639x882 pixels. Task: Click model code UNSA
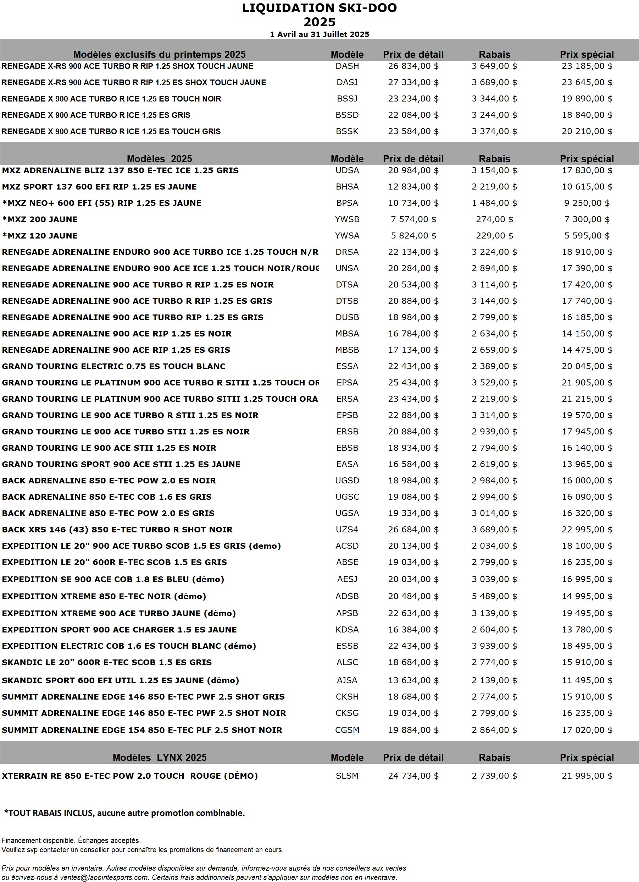(x=347, y=268)
